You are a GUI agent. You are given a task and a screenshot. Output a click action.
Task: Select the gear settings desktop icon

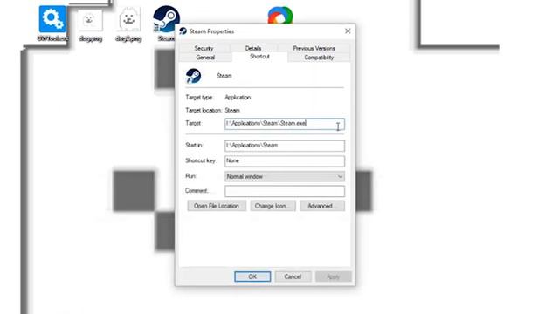tap(52, 19)
